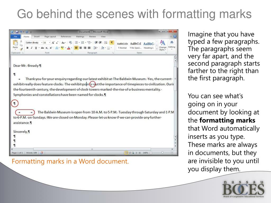Click the Undo arrow icon
Screen dimensions: 271x203
point(21,32)
